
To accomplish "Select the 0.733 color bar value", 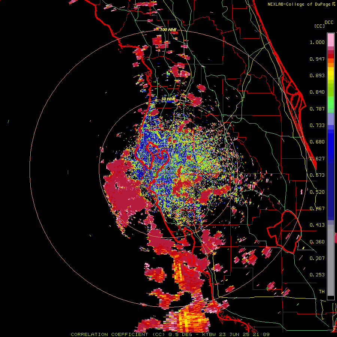I will coord(317,125).
